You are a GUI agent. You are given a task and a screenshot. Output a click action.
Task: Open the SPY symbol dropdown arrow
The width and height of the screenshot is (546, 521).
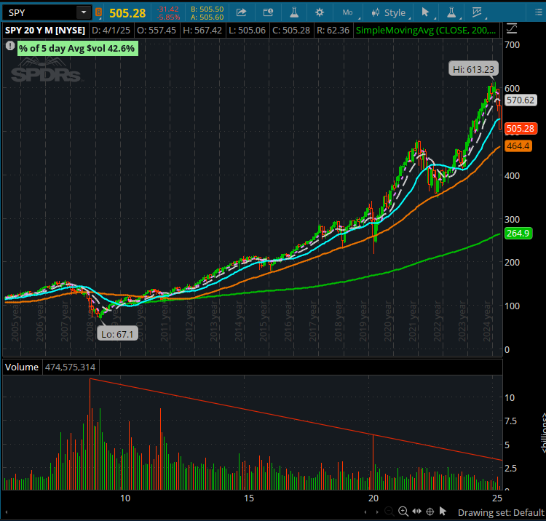point(84,12)
